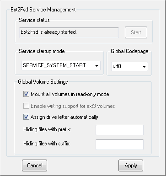Click the 'Global Codepage' group label
Screen dimensions: 166x176
(x=129, y=51)
